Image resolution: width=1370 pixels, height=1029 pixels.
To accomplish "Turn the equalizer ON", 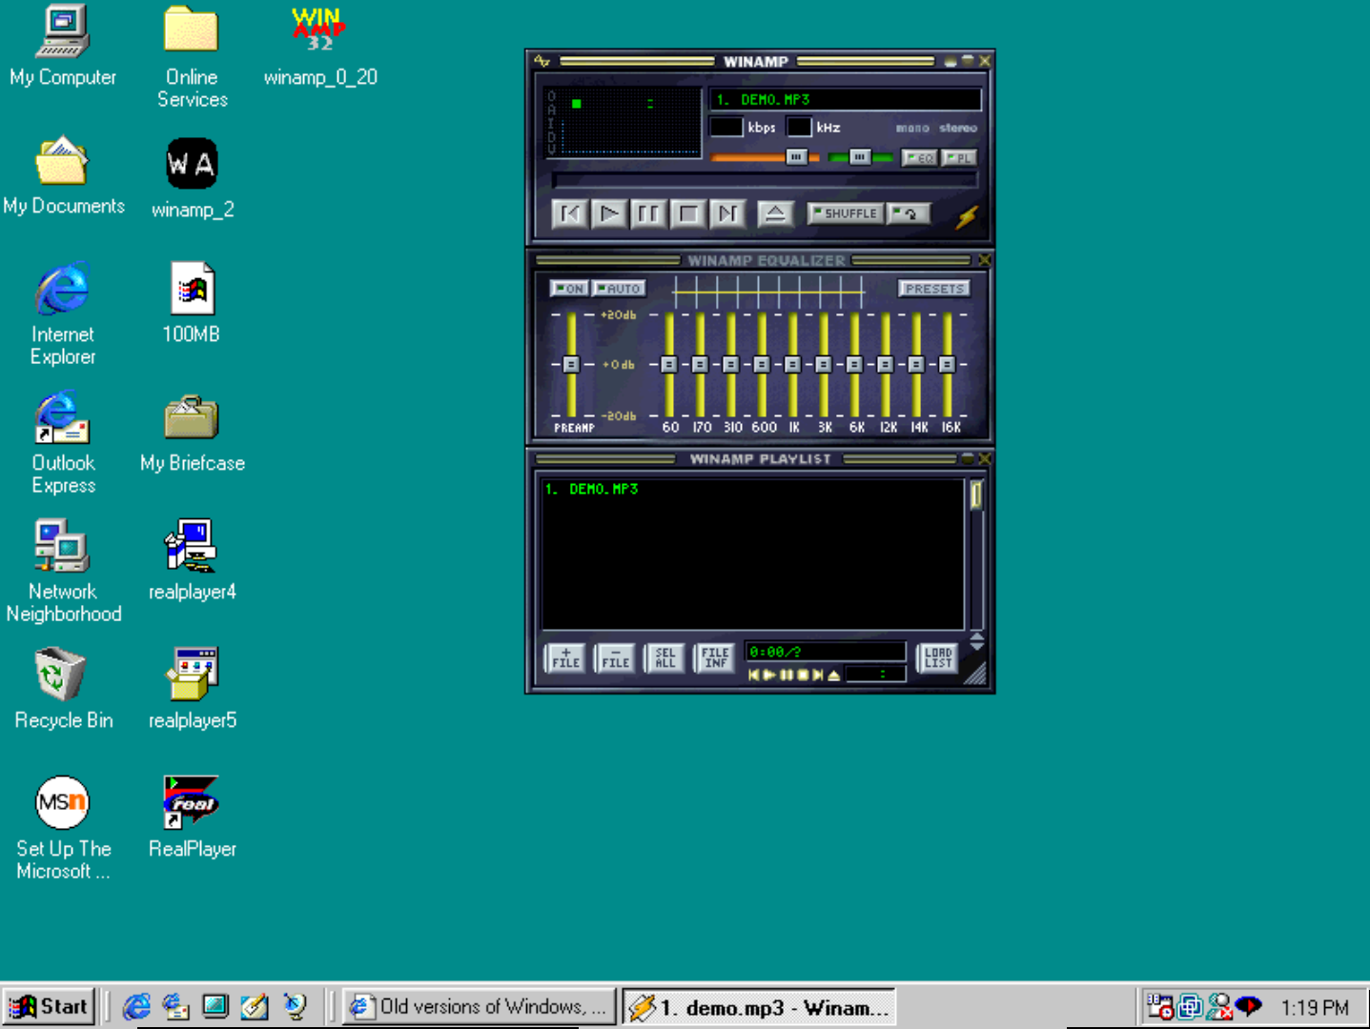I will click(x=569, y=289).
